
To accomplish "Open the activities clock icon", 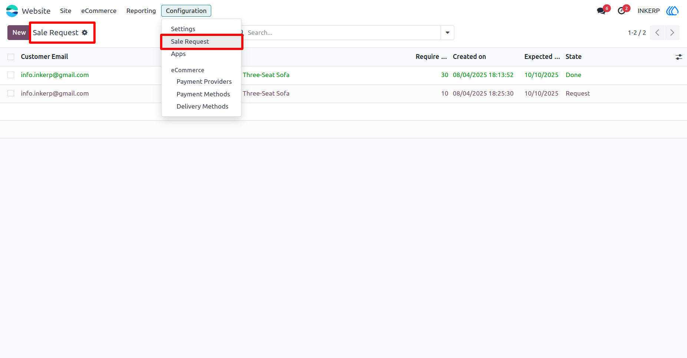I will click(x=621, y=11).
